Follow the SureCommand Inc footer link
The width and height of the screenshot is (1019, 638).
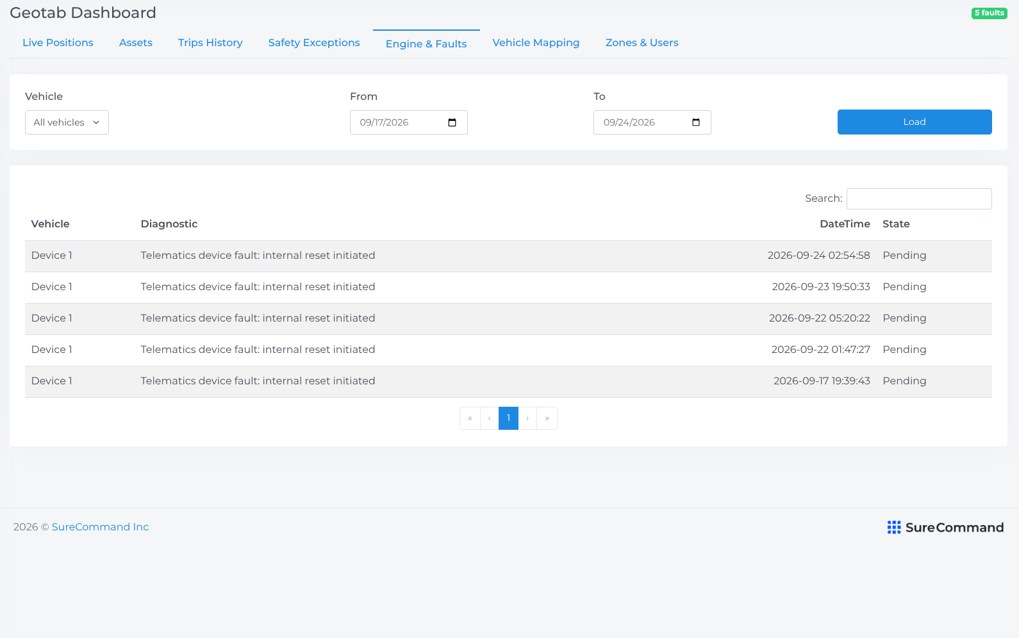click(100, 527)
